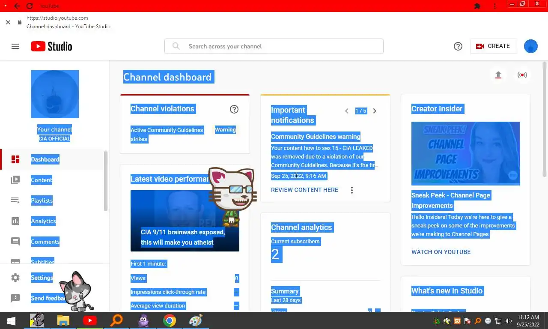This screenshot has width=548, height=329.
Task: Click WATCH ON YOUTUBE link
Action: 441,252
